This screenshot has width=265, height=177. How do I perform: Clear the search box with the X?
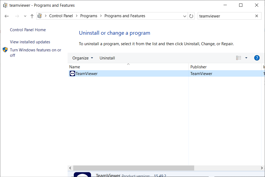click(x=257, y=16)
